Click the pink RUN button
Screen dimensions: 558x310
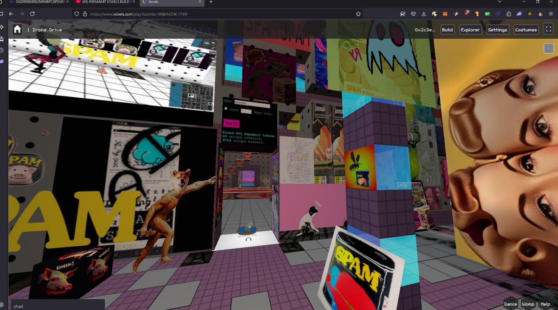pos(231,123)
